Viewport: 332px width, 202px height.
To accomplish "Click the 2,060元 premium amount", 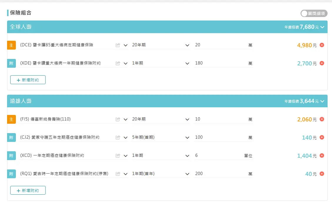I will (x=307, y=119).
